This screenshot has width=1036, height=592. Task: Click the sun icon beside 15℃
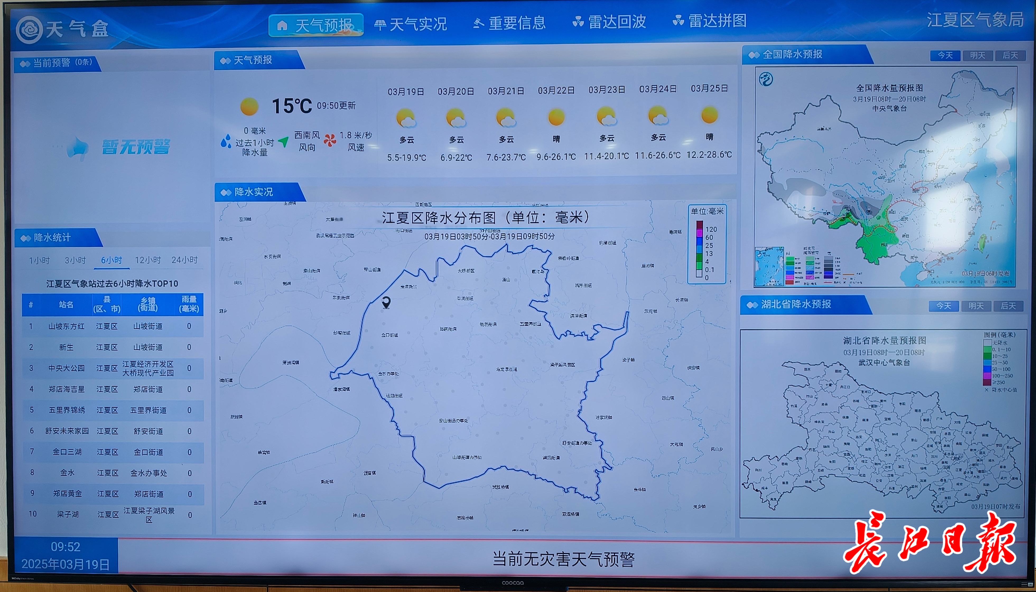tap(249, 107)
